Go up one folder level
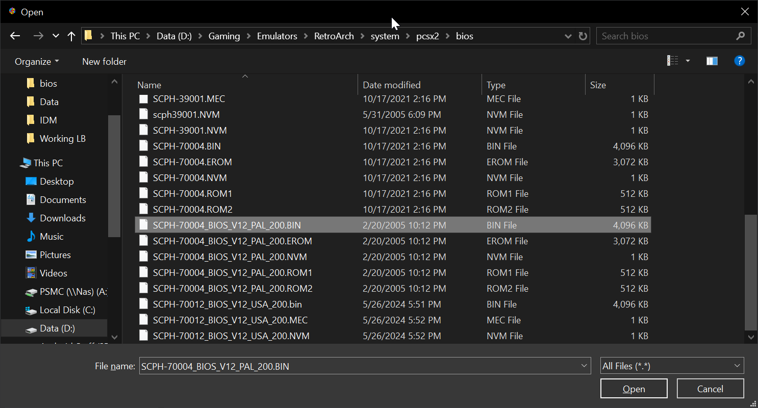The height and width of the screenshot is (408, 758). pyautogui.click(x=71, y=36)
